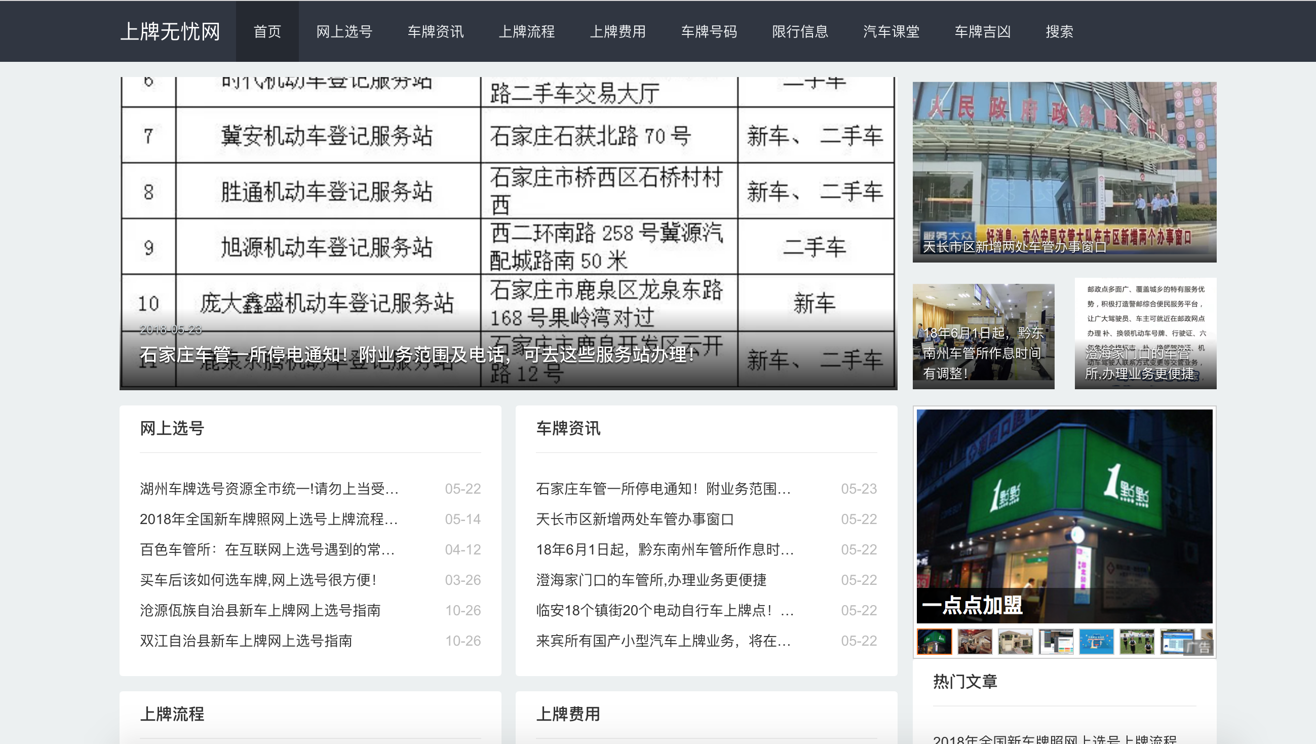Screen dimensions: 1316x744
Task: Open the 澄海家门口的车管所 image card
Action: tap(1145, 333)
